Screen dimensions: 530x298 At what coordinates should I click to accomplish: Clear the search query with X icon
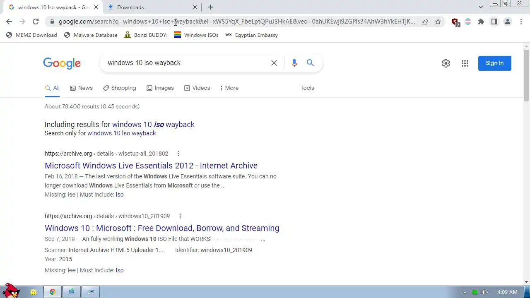pyautogui.click(x=274, y=63)
